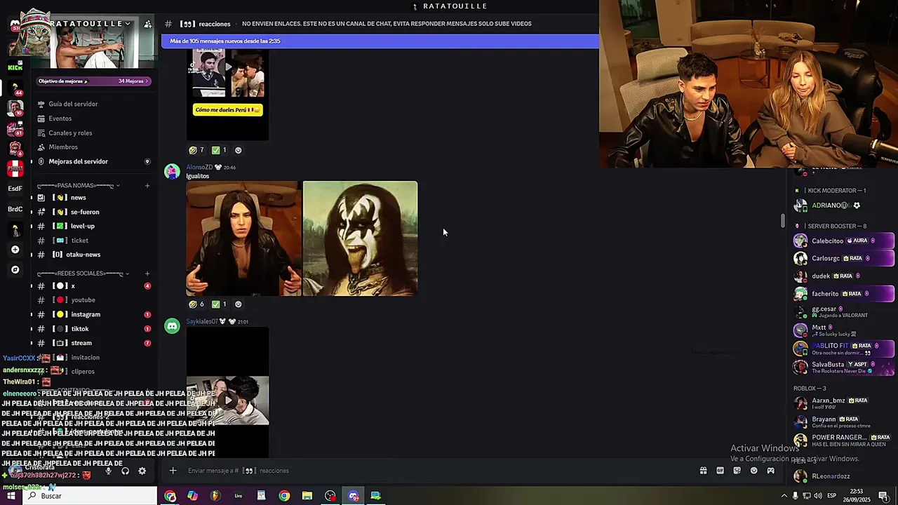Open the Objetivo de mejoras boost bar
The width and height of the screenshot is (898, 505).
93,81
